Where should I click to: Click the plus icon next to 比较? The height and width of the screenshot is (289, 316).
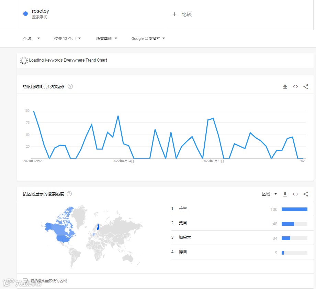174,14
